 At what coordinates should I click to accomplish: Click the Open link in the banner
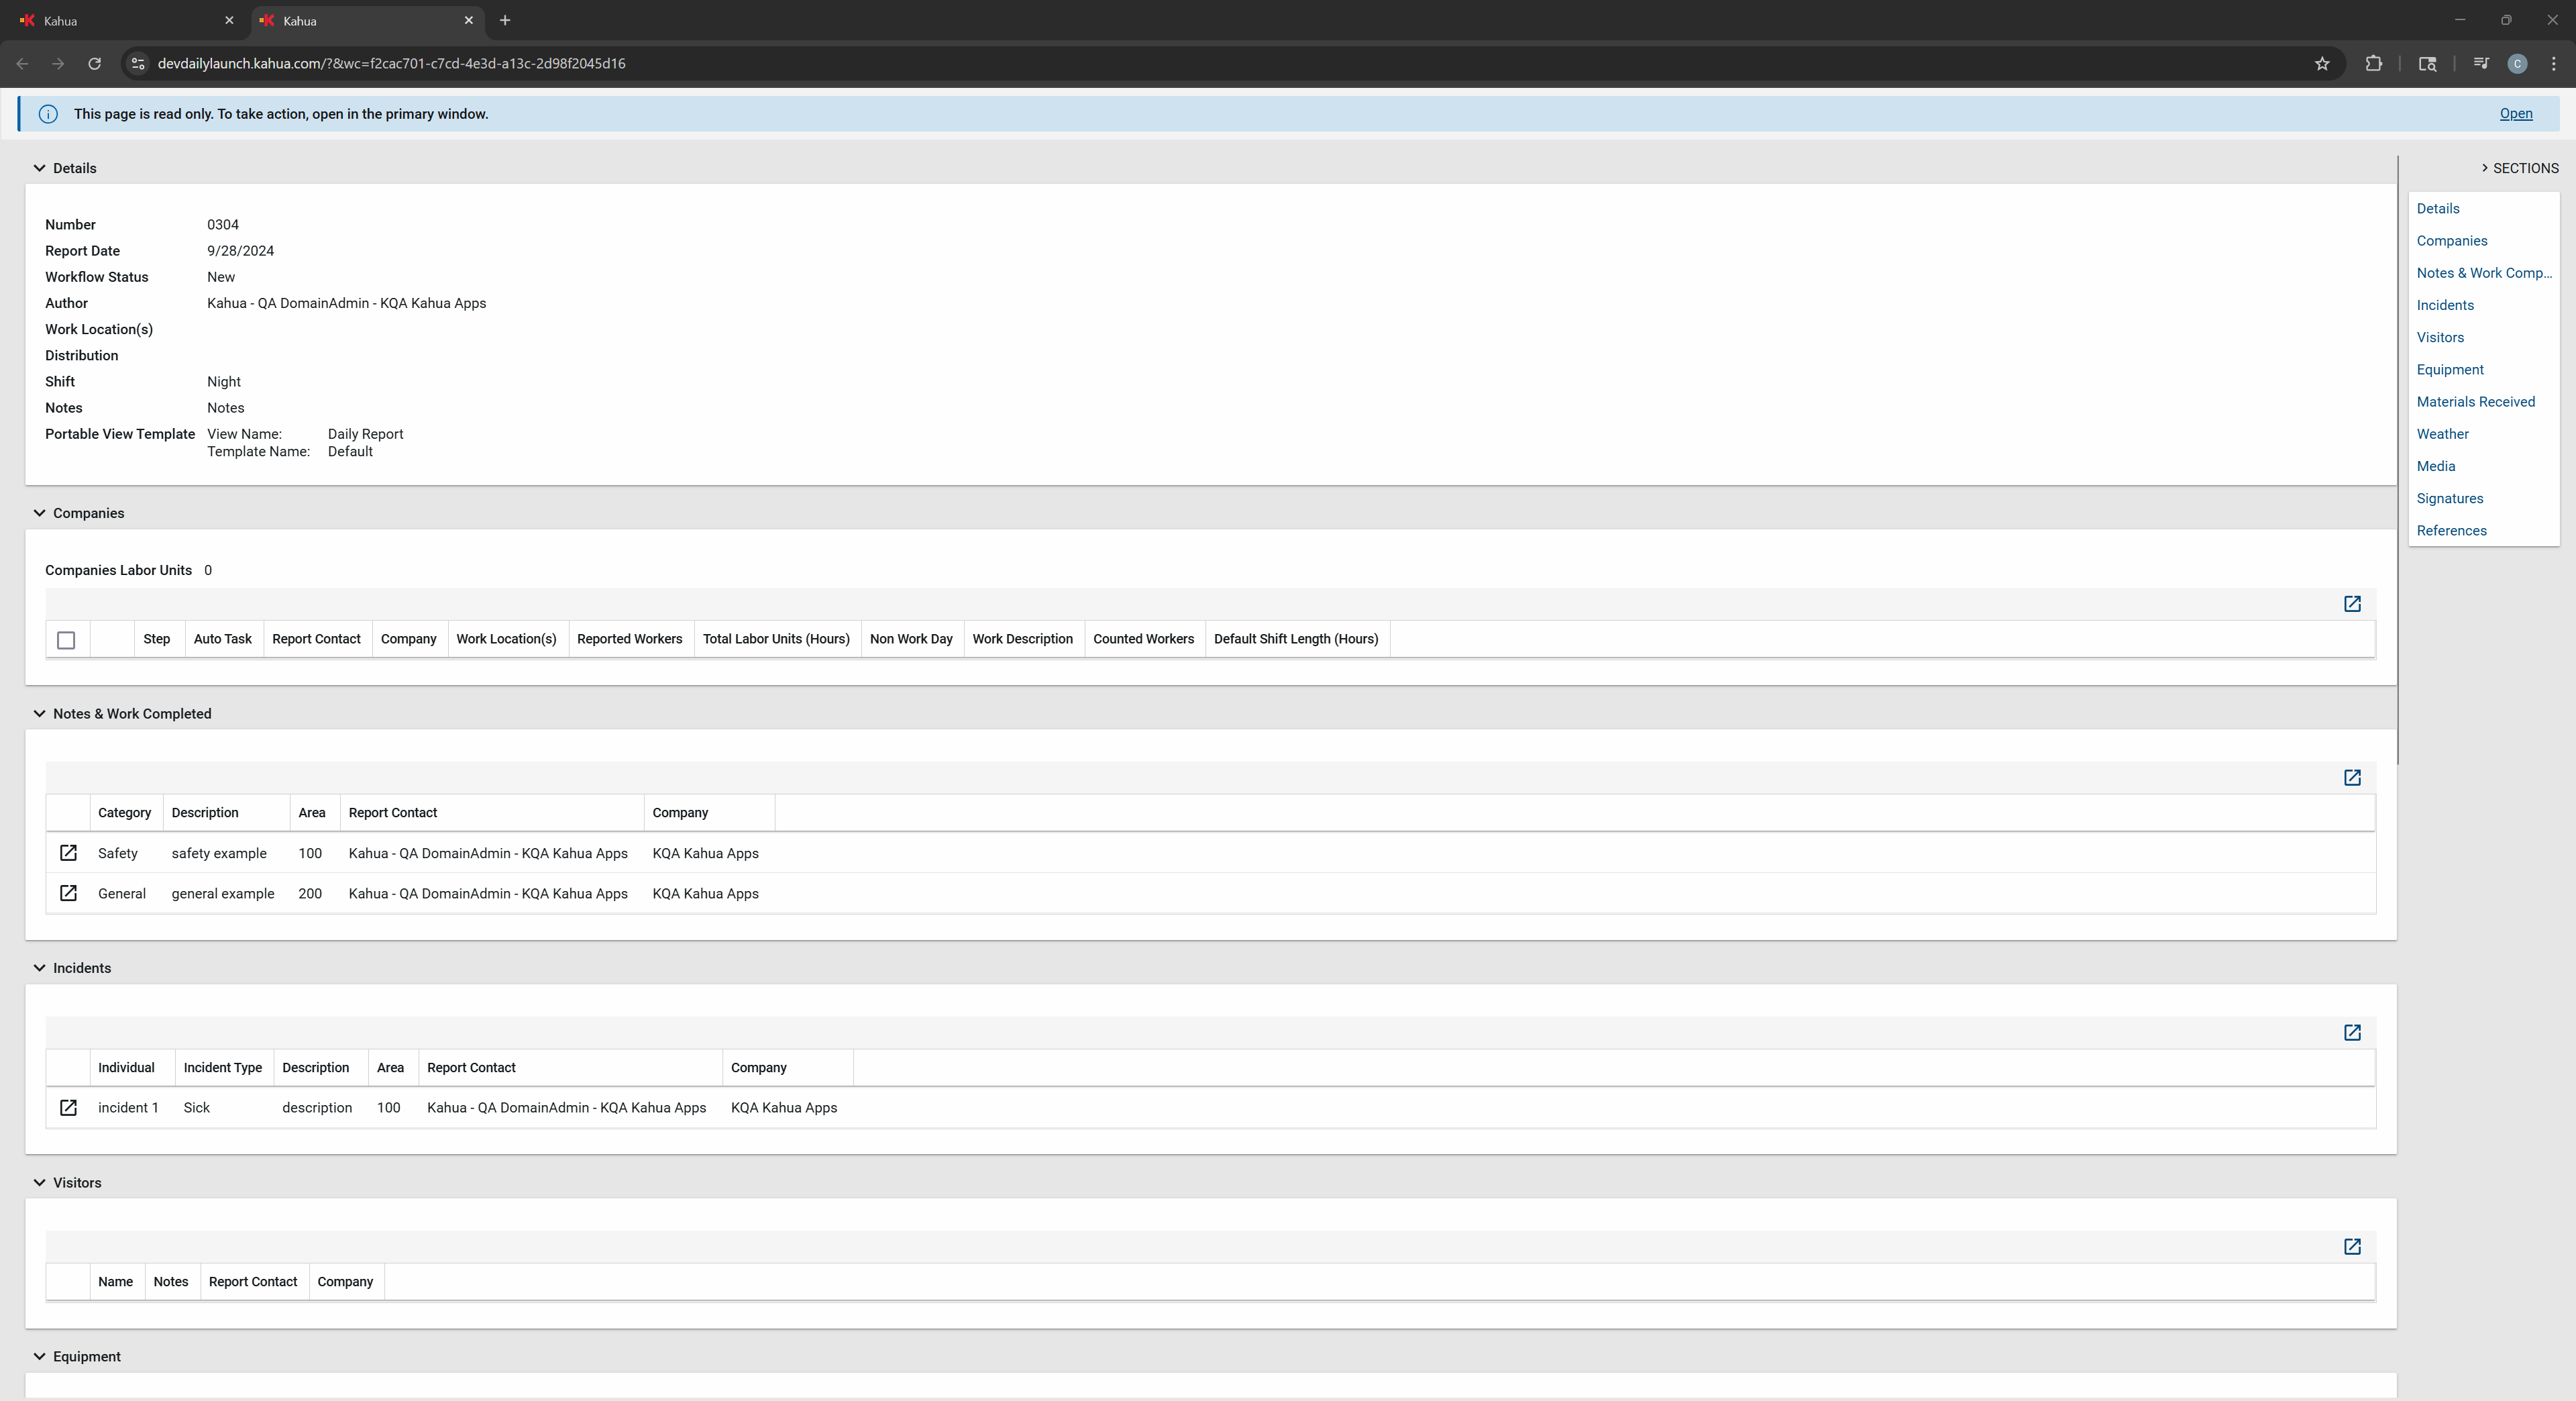point(2515,114)
